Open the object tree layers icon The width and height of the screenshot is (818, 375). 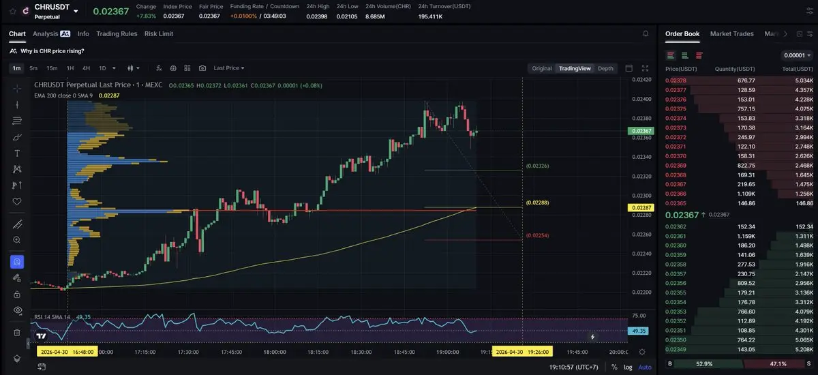[x=17, y=358]
